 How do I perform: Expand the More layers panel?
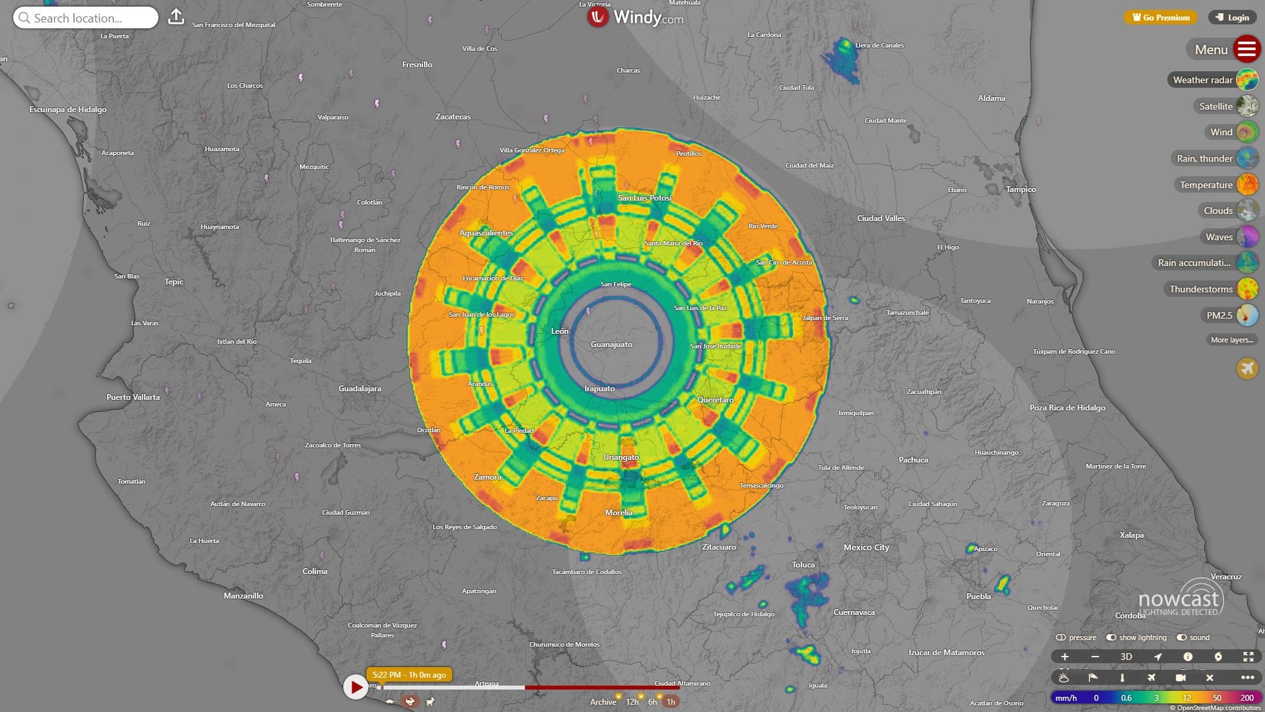click(x=1231, y=340)
